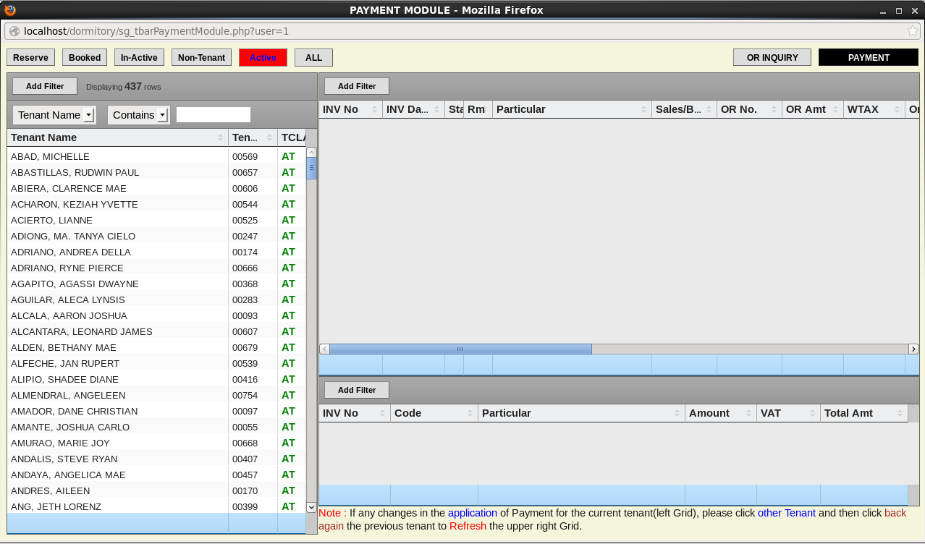Switch to the PAYMENT tab
This screenshot has width=925, height=544.
[x=868, y=58]
